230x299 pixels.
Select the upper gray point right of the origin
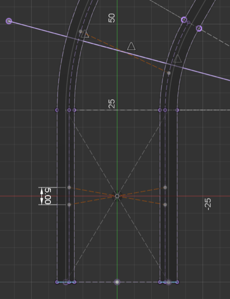coord(165,188)
